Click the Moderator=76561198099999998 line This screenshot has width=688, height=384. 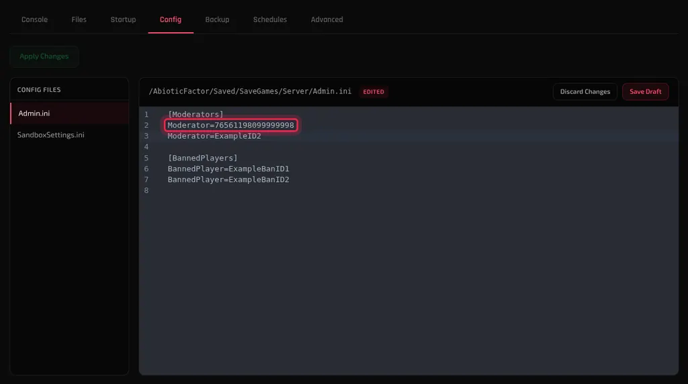point(231,126)
